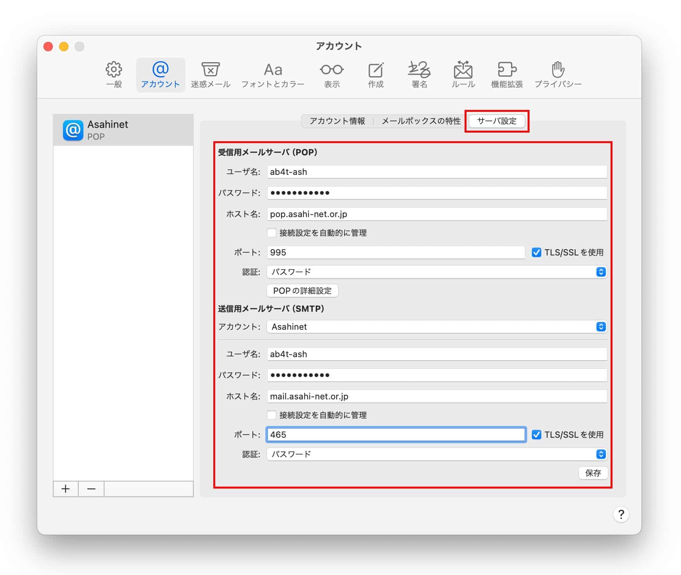Switch to the メールボックスの特性 tab
The width and height of the screenshot is (681, 575).
click(421, 121)
